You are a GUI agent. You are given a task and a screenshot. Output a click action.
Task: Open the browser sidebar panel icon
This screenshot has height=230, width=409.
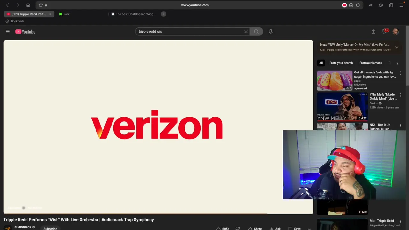click(391, 5)
